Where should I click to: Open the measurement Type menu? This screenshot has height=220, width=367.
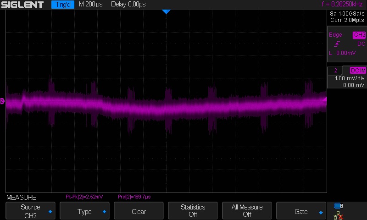pos(84,211)
